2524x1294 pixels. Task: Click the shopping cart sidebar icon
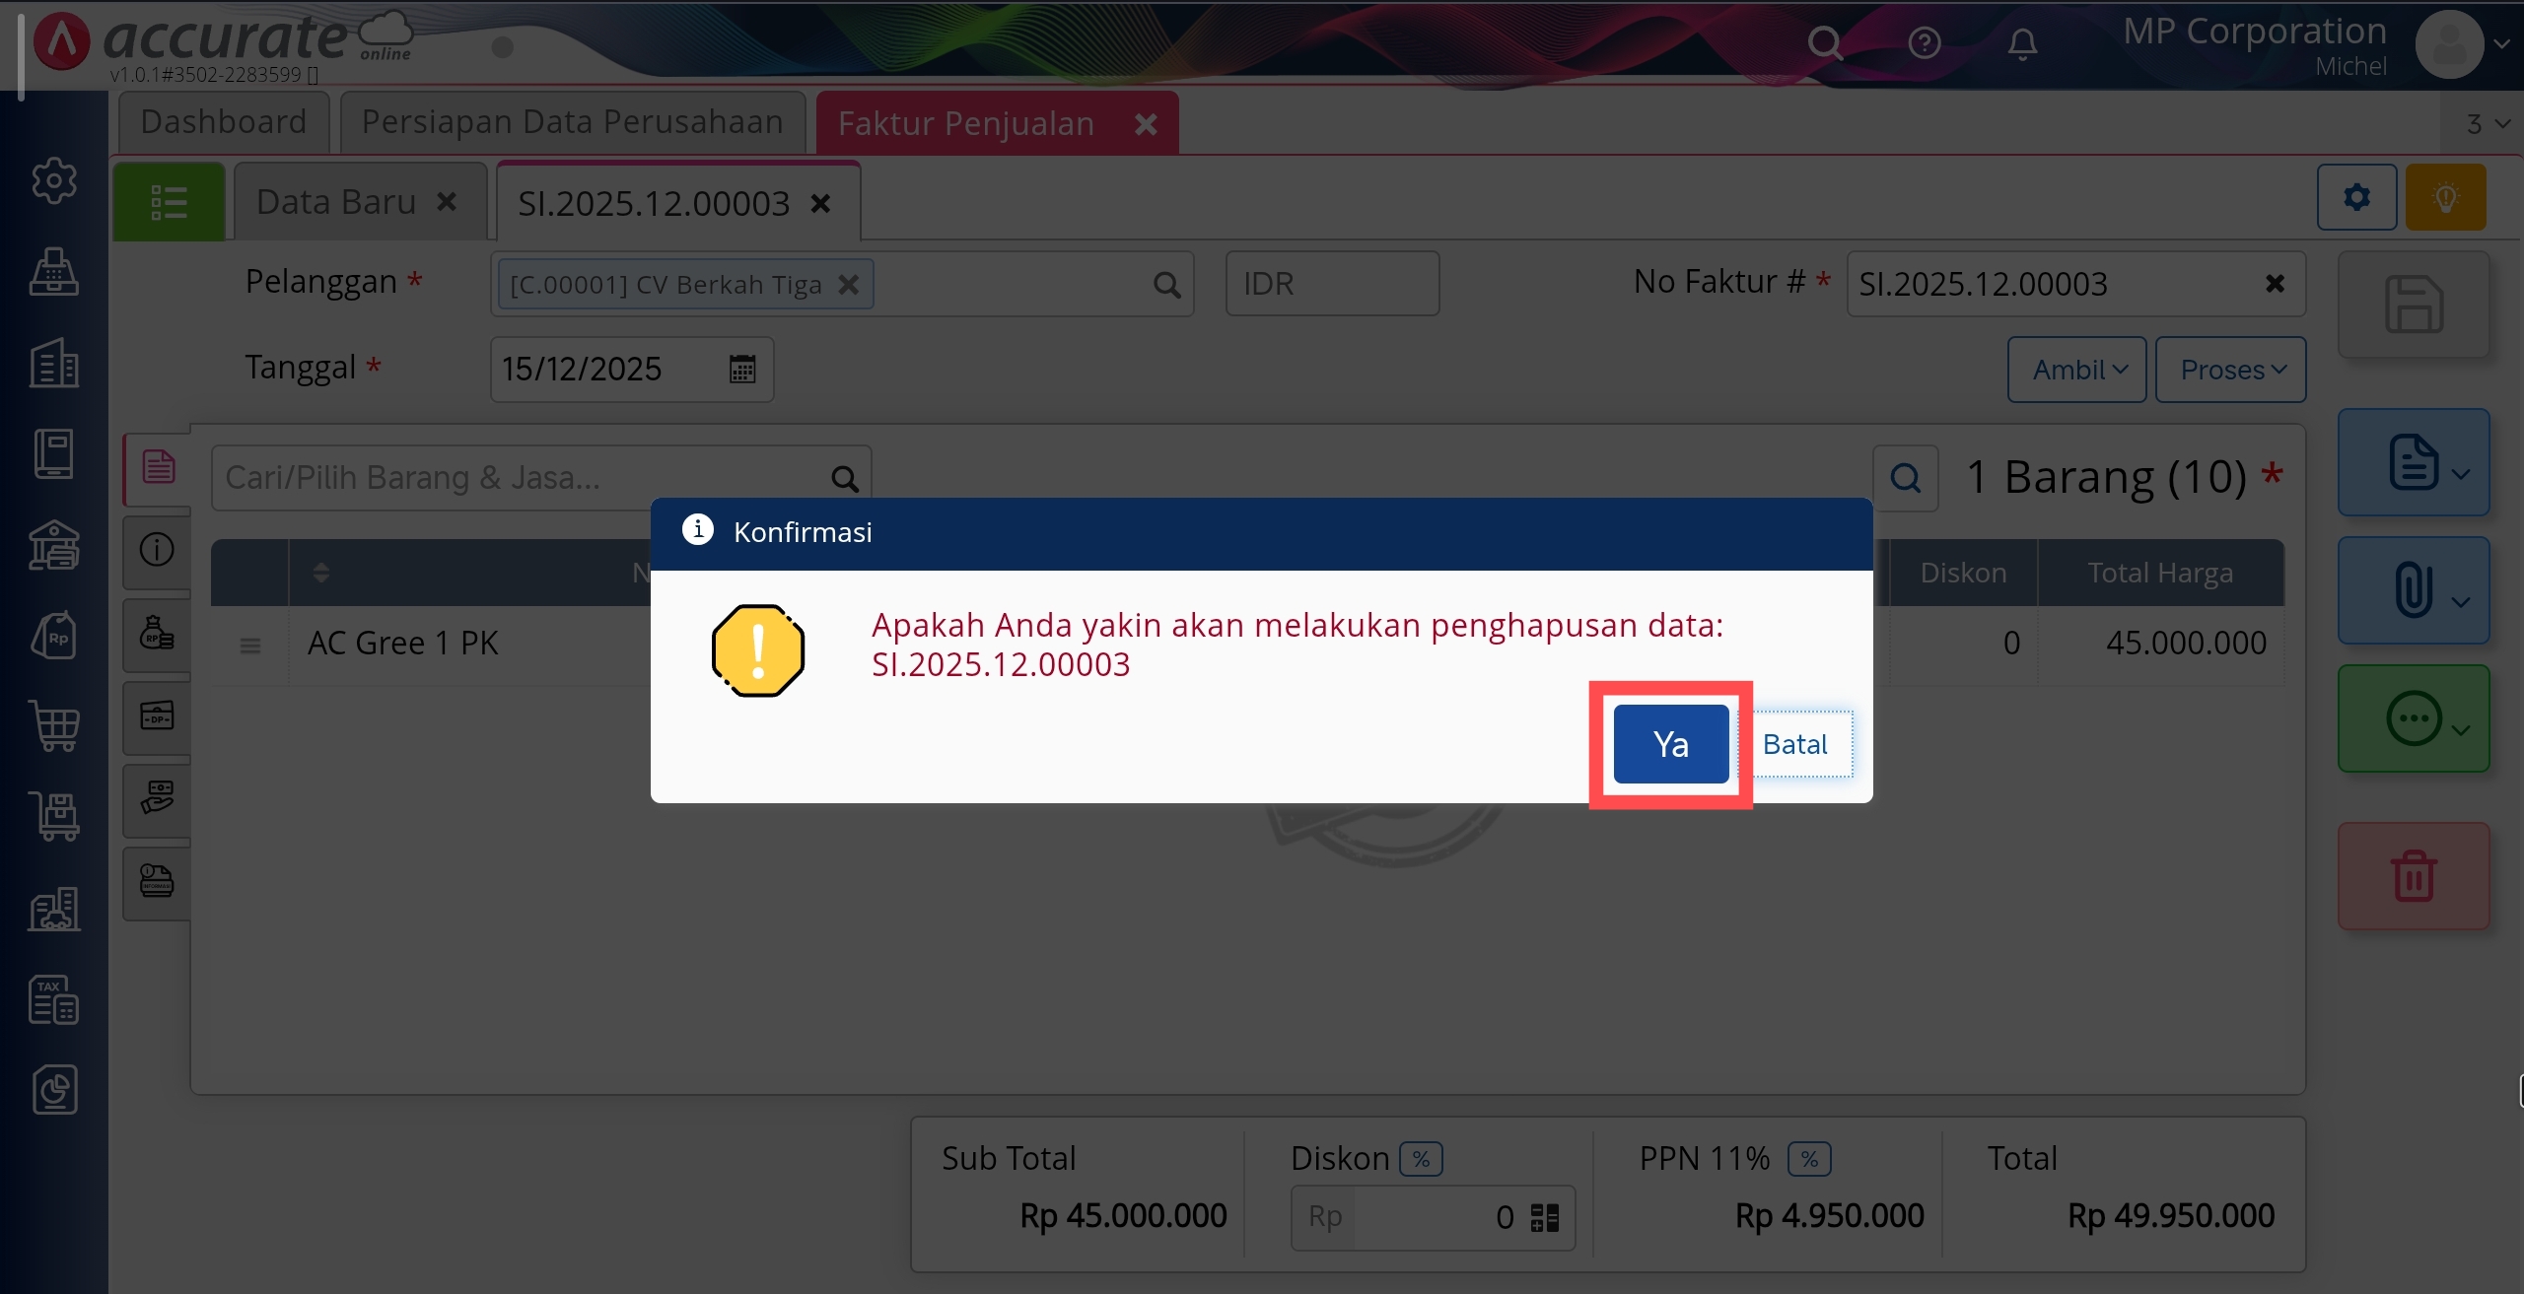pos(54,727)
